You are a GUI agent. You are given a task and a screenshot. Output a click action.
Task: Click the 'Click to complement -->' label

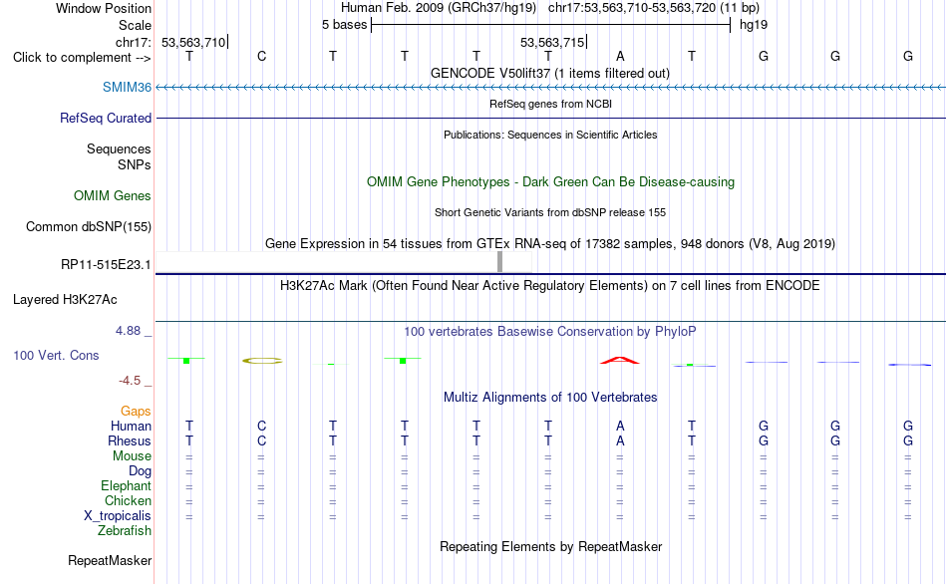coord(82,58)
